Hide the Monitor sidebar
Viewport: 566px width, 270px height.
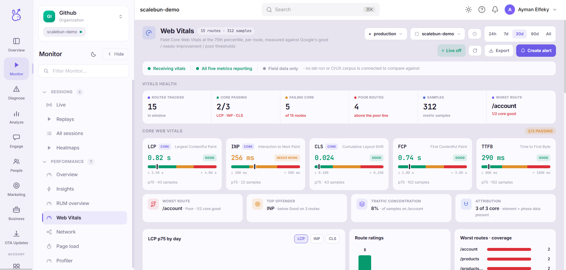pos(115,54)
